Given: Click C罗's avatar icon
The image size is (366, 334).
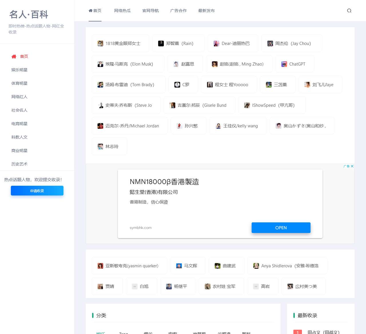Looking at the screenshot, I should tap(177, 85).
